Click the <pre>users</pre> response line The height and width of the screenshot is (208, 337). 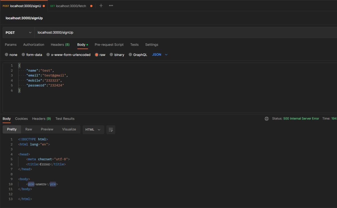42,184
